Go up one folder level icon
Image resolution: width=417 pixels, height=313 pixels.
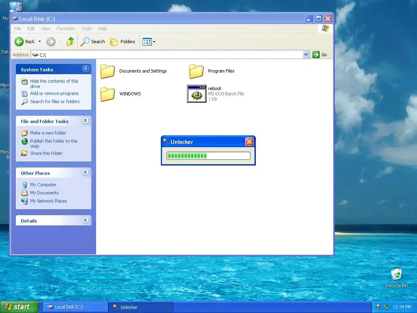[70, 42]
